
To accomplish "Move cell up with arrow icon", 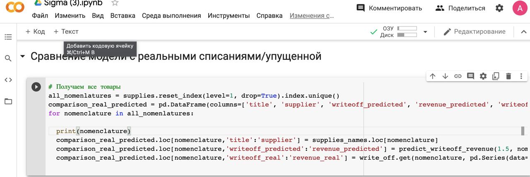I will pyautogui.click(x=433, y=76).
